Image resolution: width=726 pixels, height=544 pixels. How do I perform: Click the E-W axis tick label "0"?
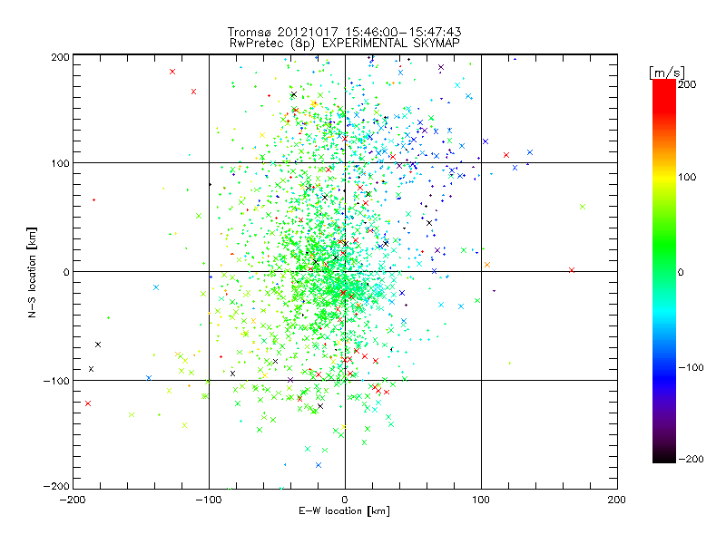345,500
